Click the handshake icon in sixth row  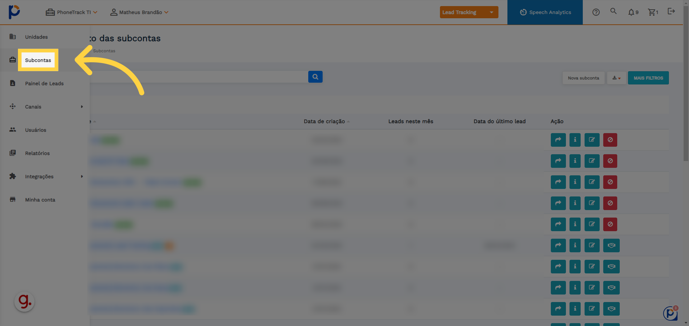click(x=611, y=245)
